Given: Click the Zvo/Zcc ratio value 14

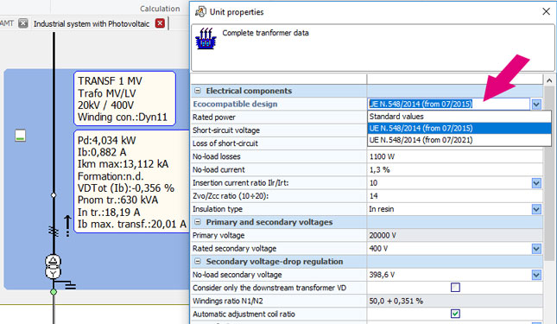Looking at the screenshot, I should [x=373, y=196].
